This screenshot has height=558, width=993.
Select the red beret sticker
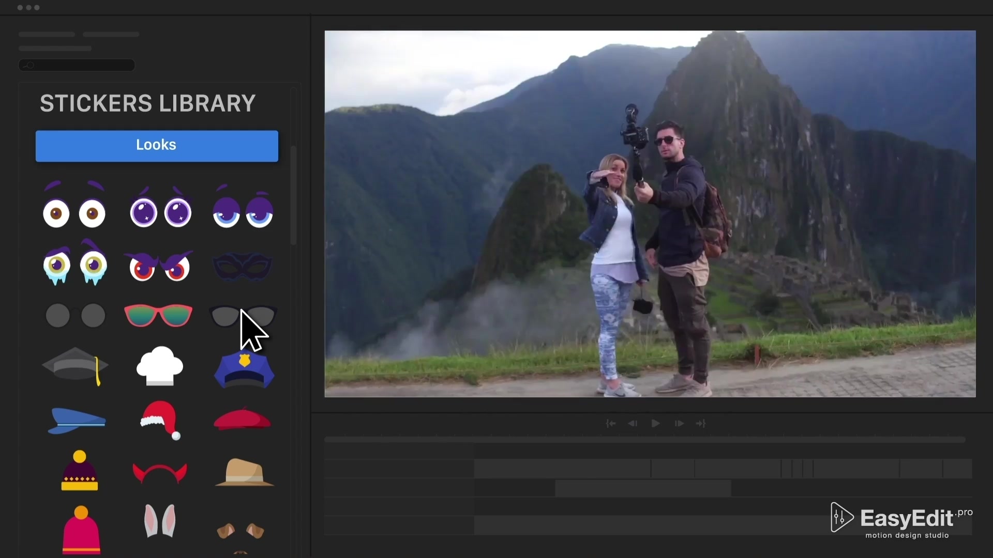tap(242, 419)
